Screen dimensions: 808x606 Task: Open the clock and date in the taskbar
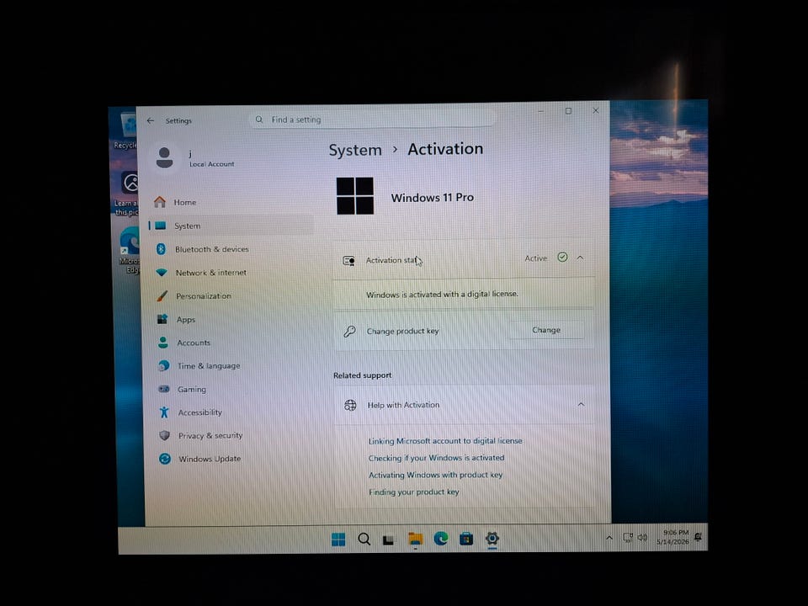[x=672, y=537]
